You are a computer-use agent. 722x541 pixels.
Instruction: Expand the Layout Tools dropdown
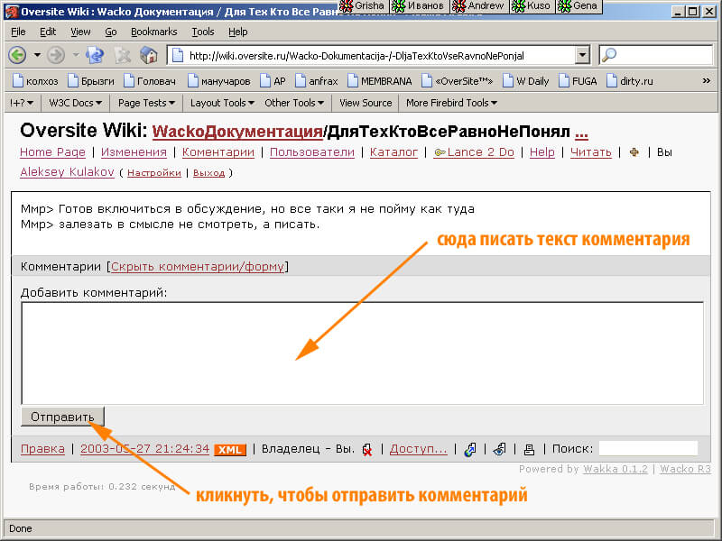coord(222,103)
